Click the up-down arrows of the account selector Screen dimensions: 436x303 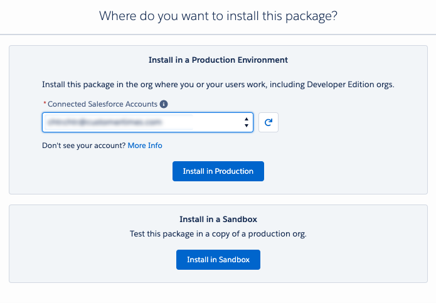point(247,122)
